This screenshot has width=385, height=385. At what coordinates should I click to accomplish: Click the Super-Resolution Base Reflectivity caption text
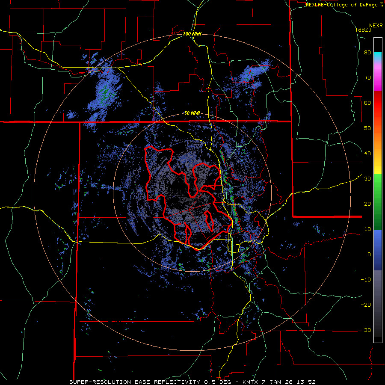click(x=192, y=382)
